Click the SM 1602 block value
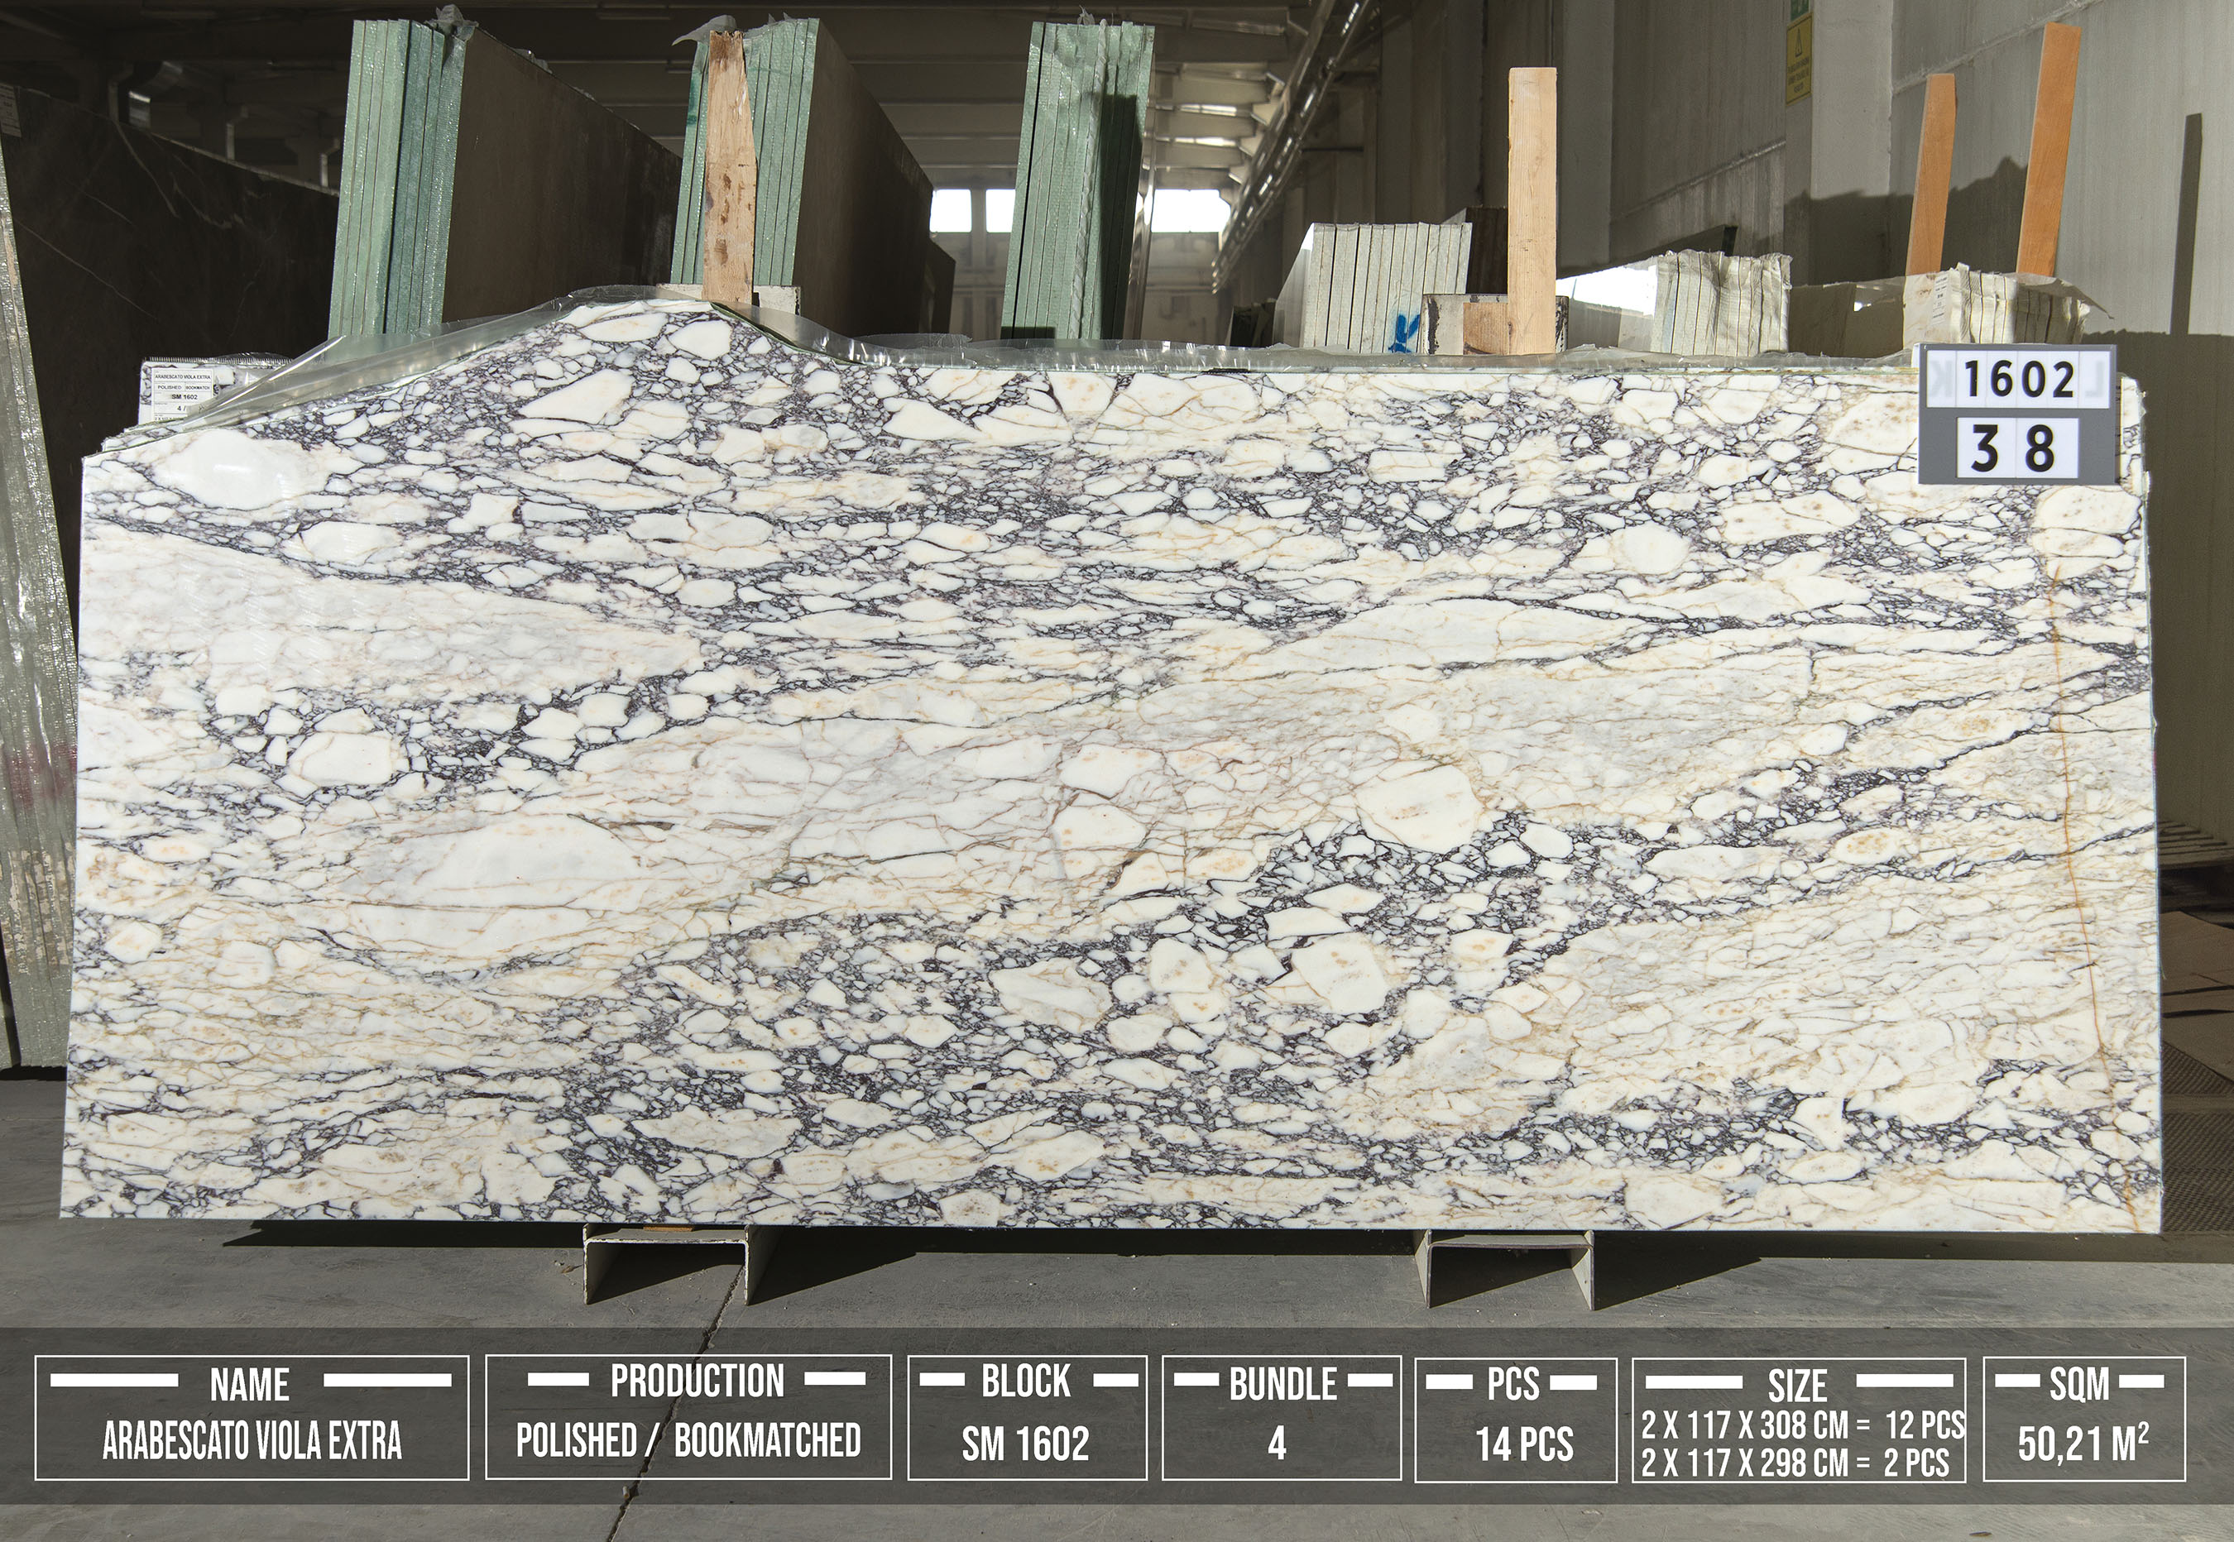Screen dimensions: 2234x1542 1026,1445
